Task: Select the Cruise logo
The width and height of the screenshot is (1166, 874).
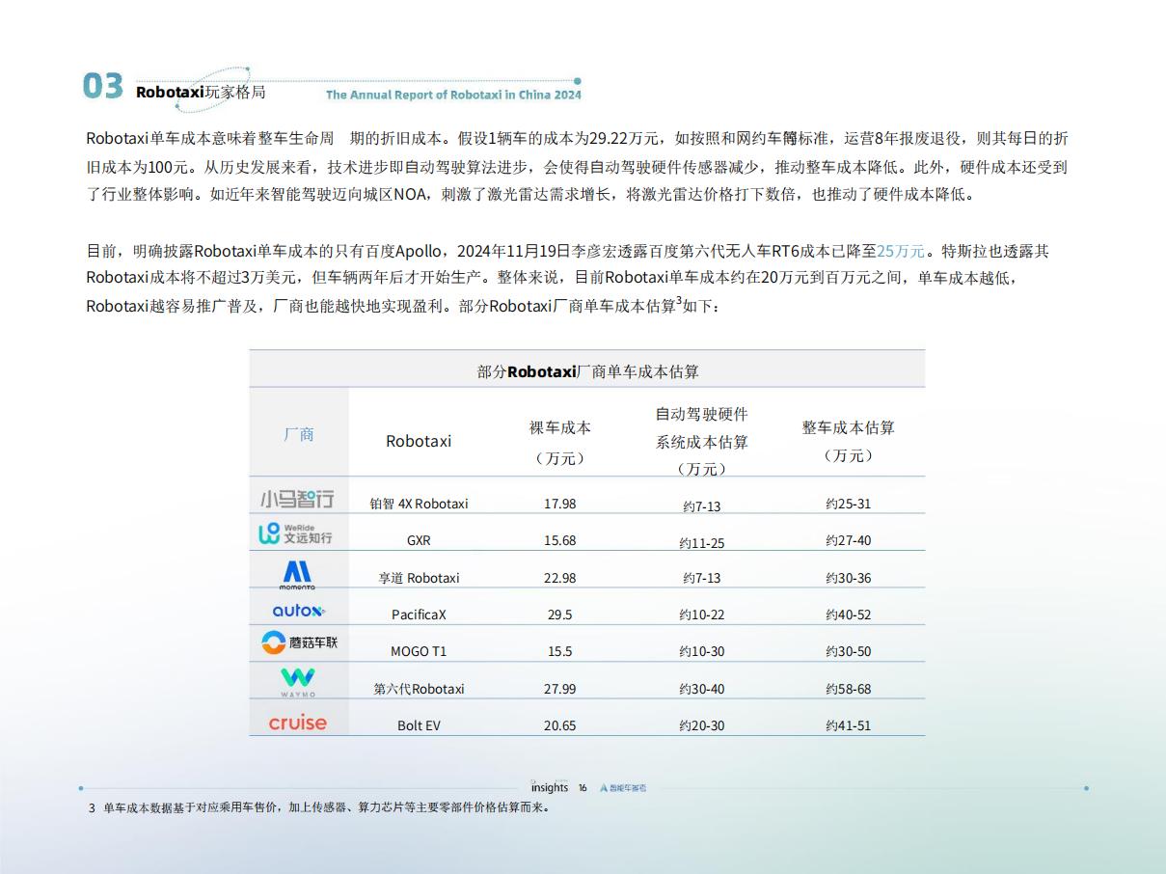Action: pos(298,723)
